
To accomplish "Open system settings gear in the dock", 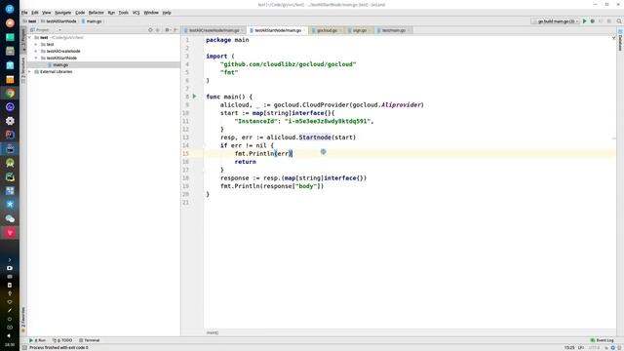I will [x=10, y=121].
